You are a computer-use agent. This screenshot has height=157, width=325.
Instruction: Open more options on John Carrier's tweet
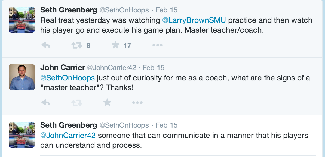(x=137, y=103)
